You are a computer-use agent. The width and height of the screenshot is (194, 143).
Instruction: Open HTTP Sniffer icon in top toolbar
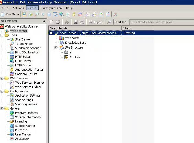pyautogui.click(x=61, y=15)
